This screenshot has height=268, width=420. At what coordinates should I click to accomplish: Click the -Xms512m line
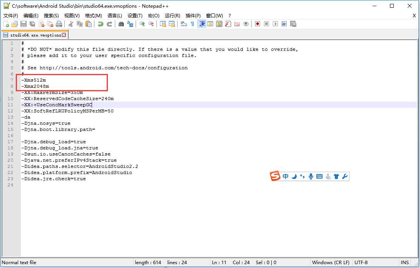tap(34, 80)
